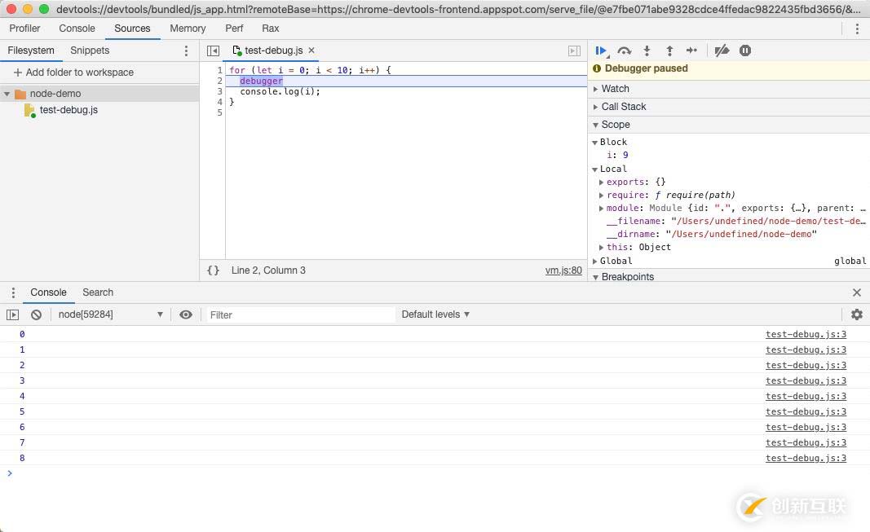870x532 pixels.
Task: Open Default levels dropdown
Action: (x=435, y=314)
